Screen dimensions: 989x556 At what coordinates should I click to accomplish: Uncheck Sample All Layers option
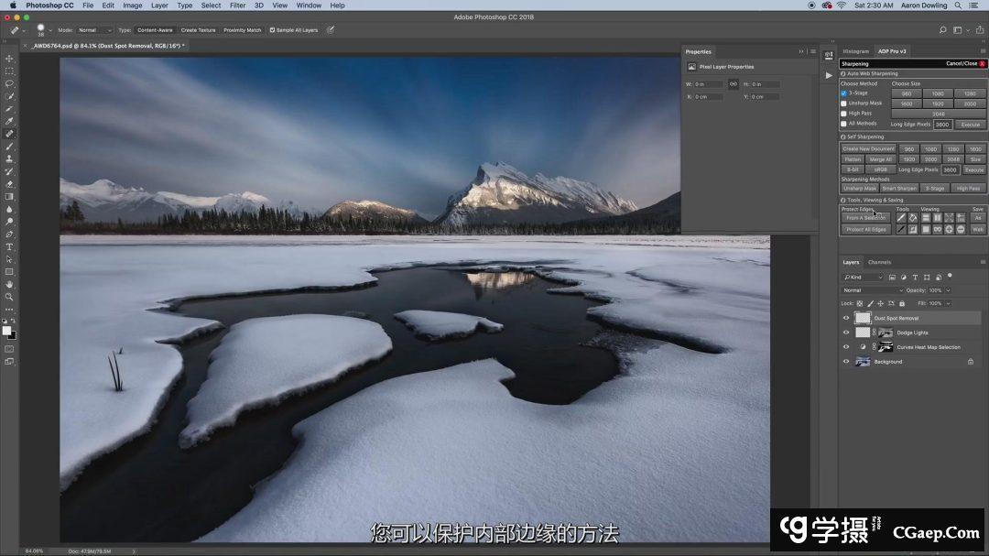272,30
